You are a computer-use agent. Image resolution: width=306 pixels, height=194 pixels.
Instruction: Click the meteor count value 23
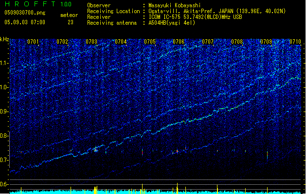click(x=71, y=22)
